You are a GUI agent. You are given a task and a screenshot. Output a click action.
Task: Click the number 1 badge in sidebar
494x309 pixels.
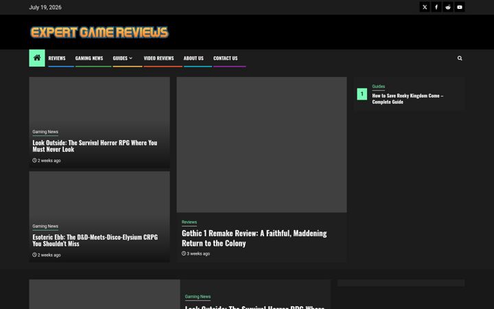point(362,94)
